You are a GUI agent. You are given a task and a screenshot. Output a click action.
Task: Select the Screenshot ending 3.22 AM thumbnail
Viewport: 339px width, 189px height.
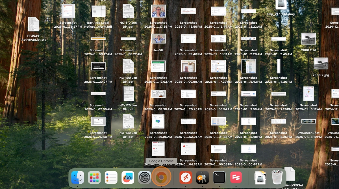click(249, 11)
